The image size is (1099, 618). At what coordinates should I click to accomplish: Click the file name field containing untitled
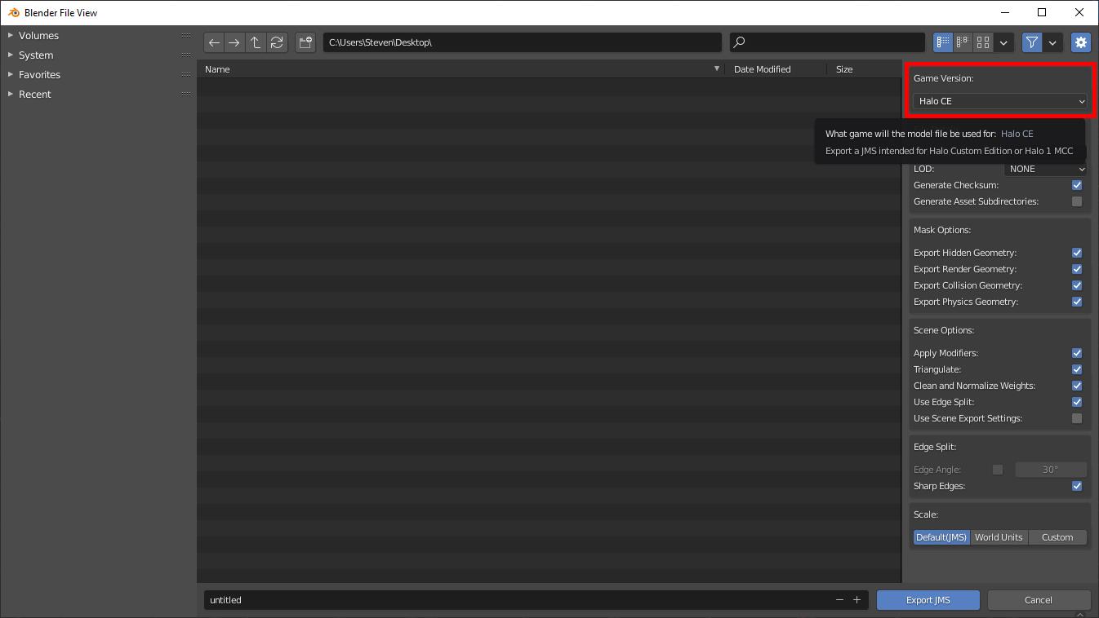coord(536,600)
